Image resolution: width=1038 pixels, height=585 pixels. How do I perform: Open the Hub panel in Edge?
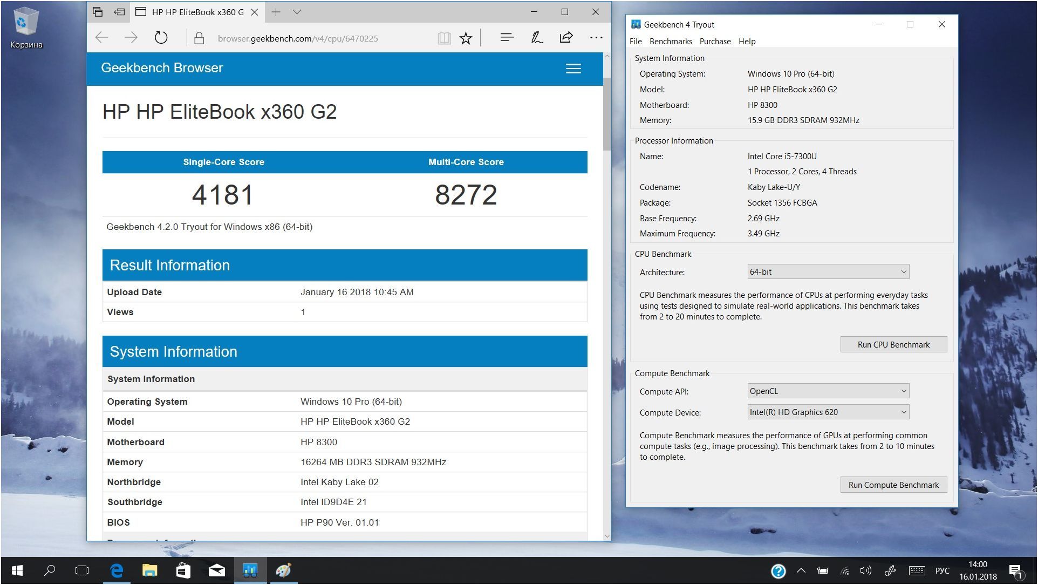(x=506, y=37)
